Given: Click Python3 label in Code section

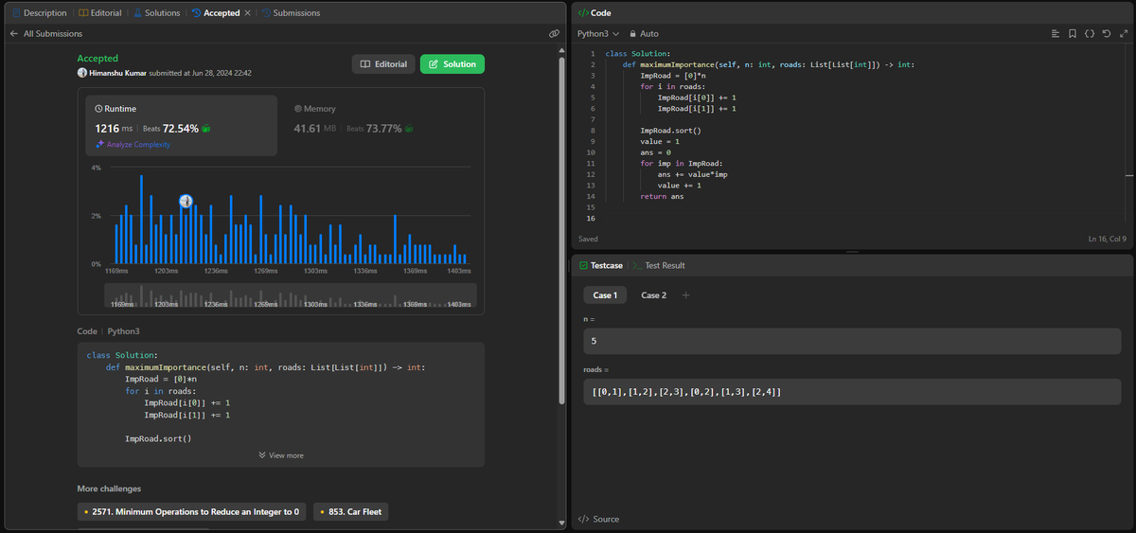Looking at the screenshot, I should pyautogui.click(x=123, y=331).
